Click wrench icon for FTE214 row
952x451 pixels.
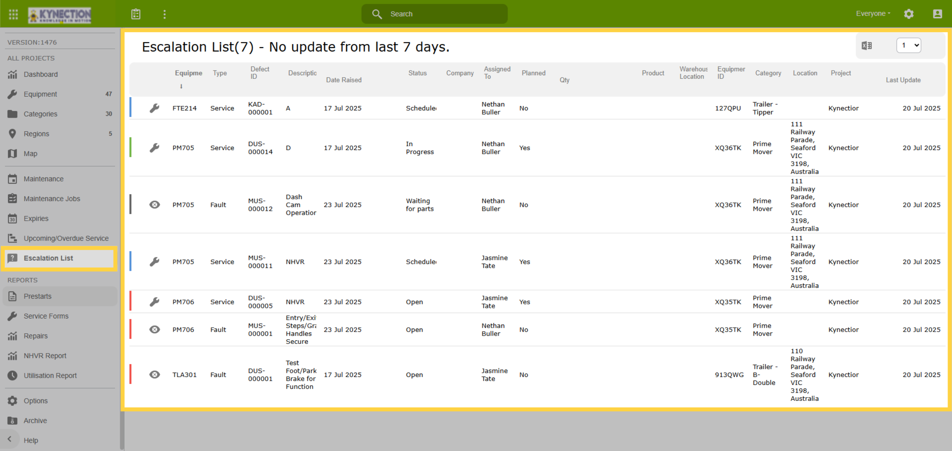[154, 108]
